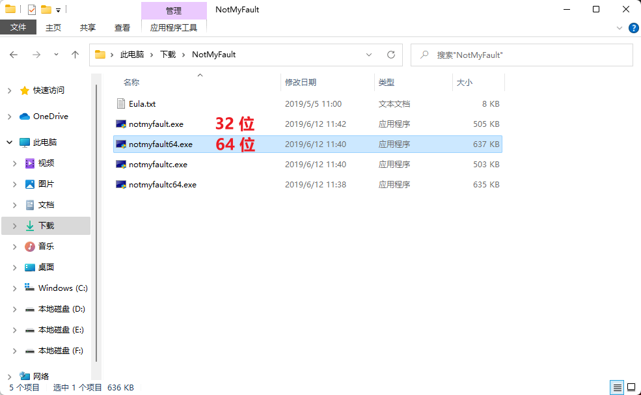Screen dimensions: 641x395
Task: Sort files by 修改日期 column header
Action: 301,83
